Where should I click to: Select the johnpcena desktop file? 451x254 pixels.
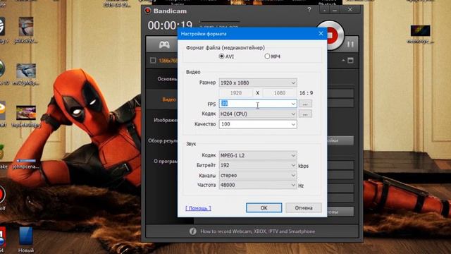pyautogui.click(x=26, y=163)
